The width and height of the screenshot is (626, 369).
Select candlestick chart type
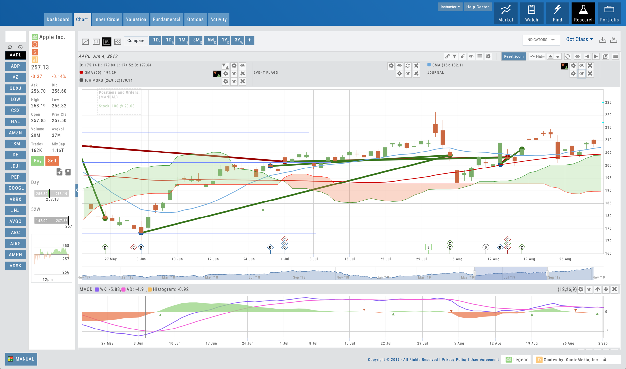coord(107,41)
